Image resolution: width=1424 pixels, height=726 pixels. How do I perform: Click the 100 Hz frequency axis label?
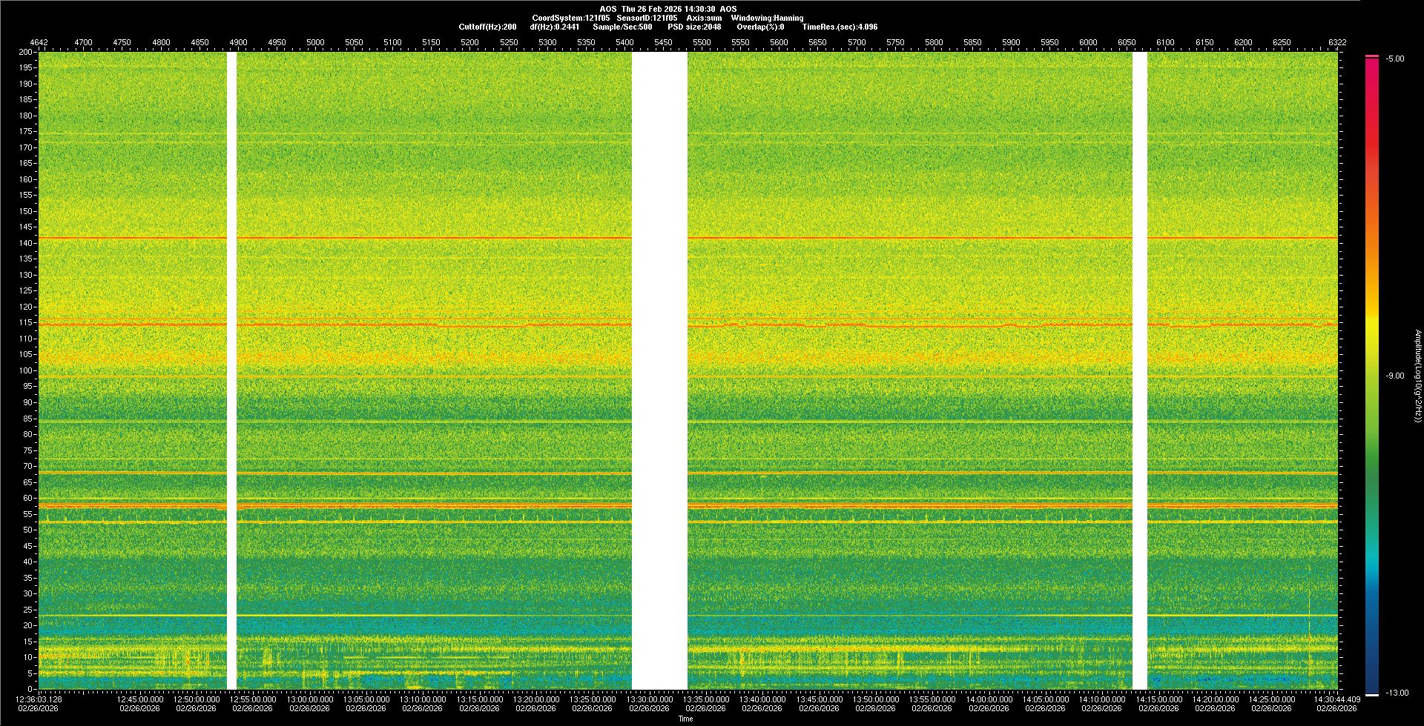25,370
